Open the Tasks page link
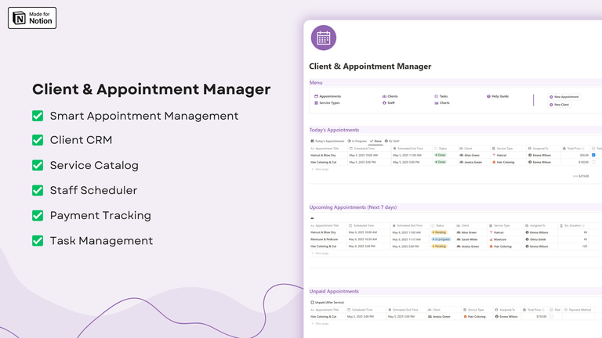 pos(442,96)
